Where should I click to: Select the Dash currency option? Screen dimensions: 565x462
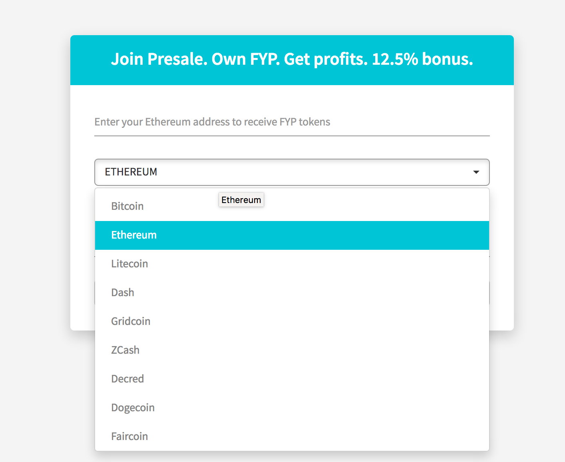[123, 293]
